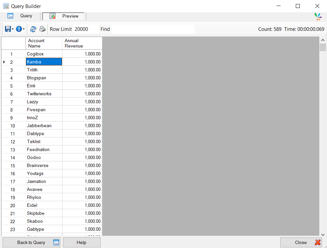Click the revenue cell for Skaboo
Screen dimensions: 327x248
click(82, 221)
